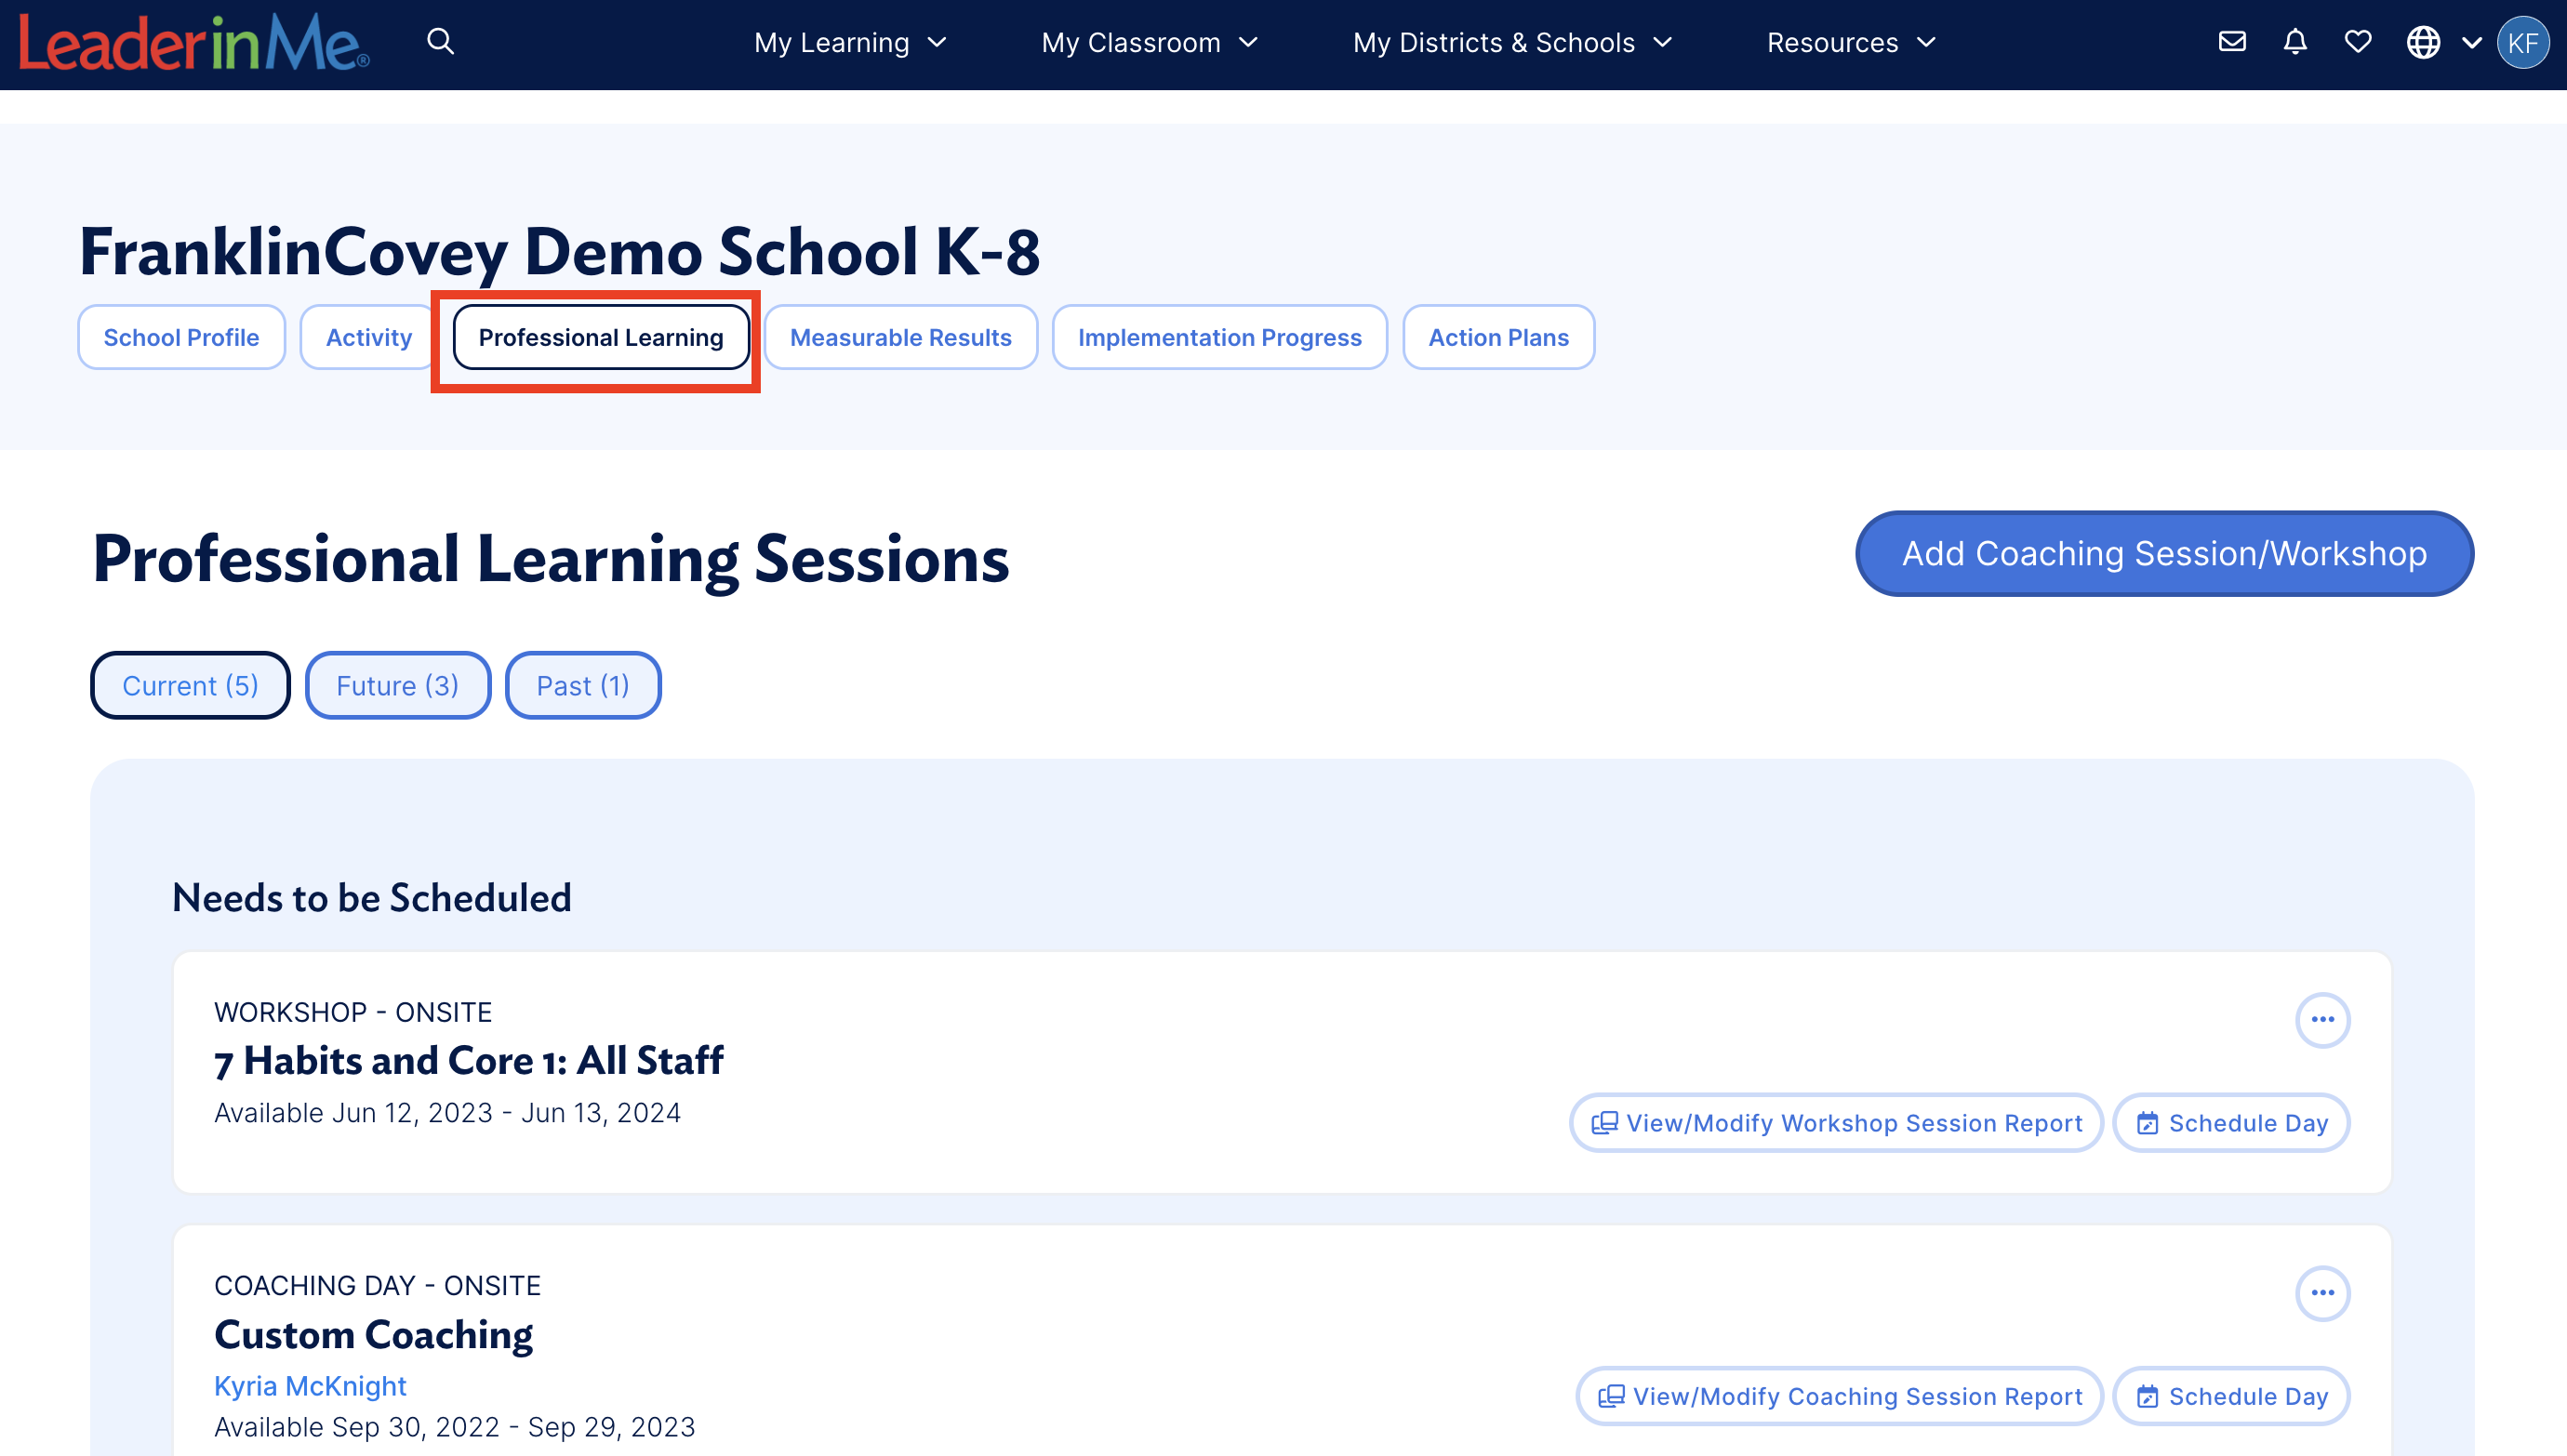The height and width of the screenshot is (1456, 2567).
Task: Click the notifications bell icon
Action: coord(2295,42)
